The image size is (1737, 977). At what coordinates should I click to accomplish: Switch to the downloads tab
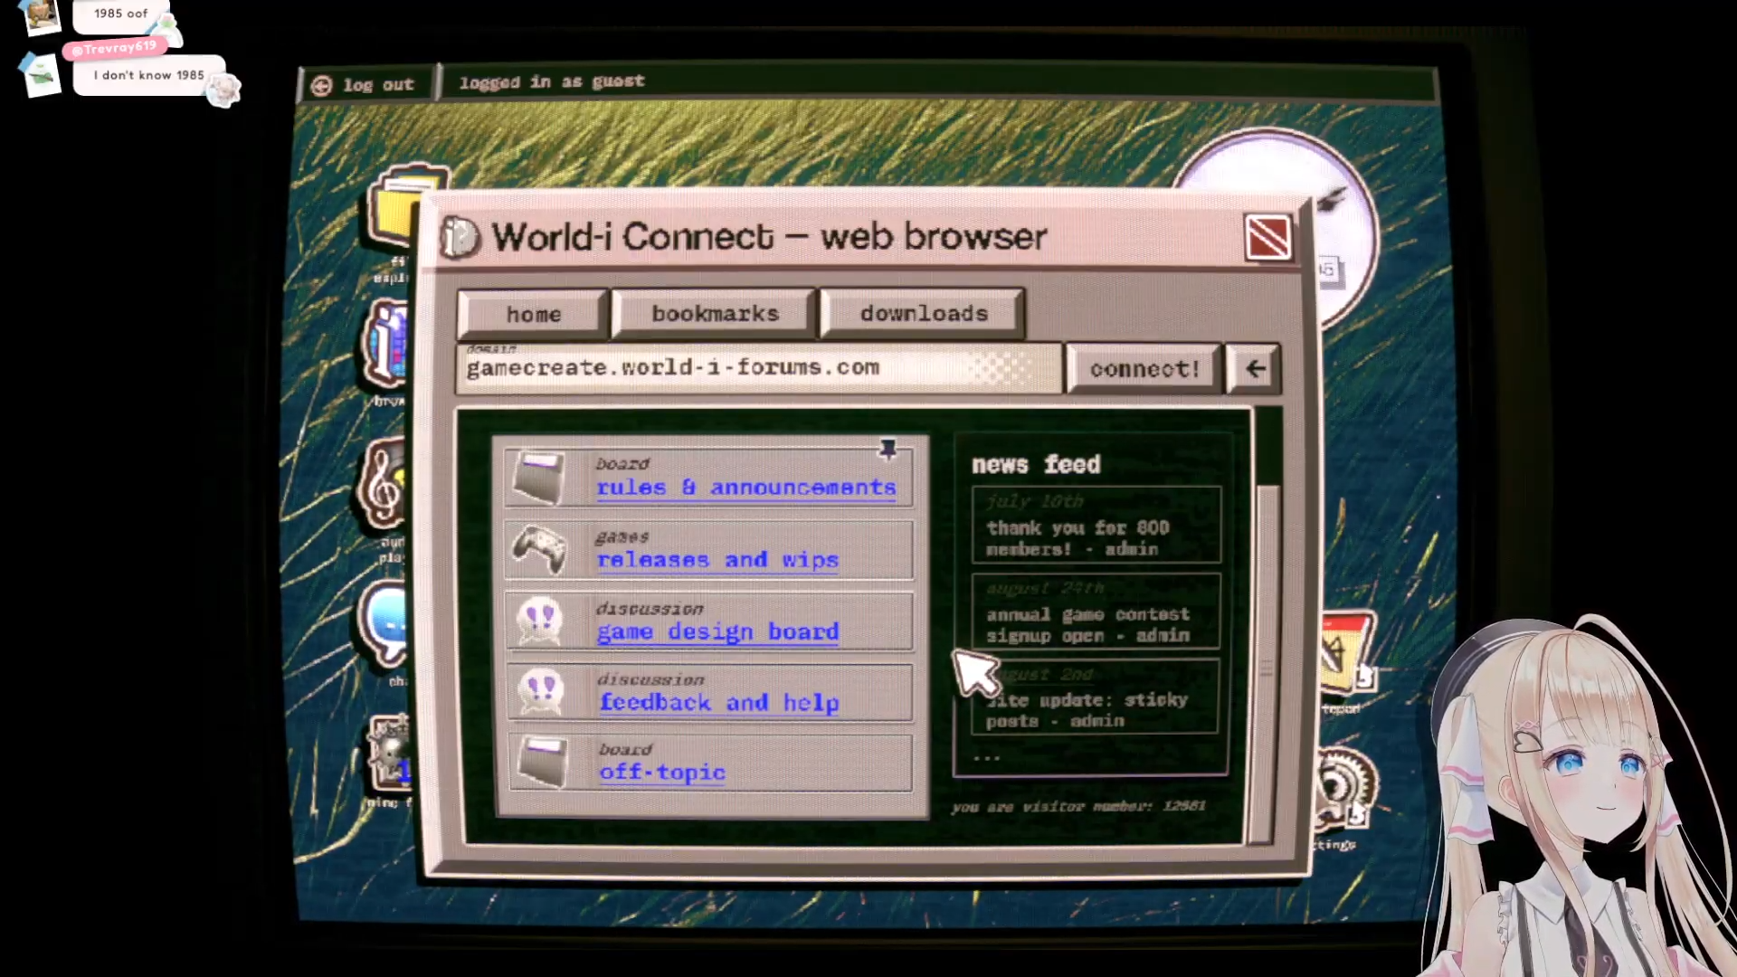click(x=923, y=314)
